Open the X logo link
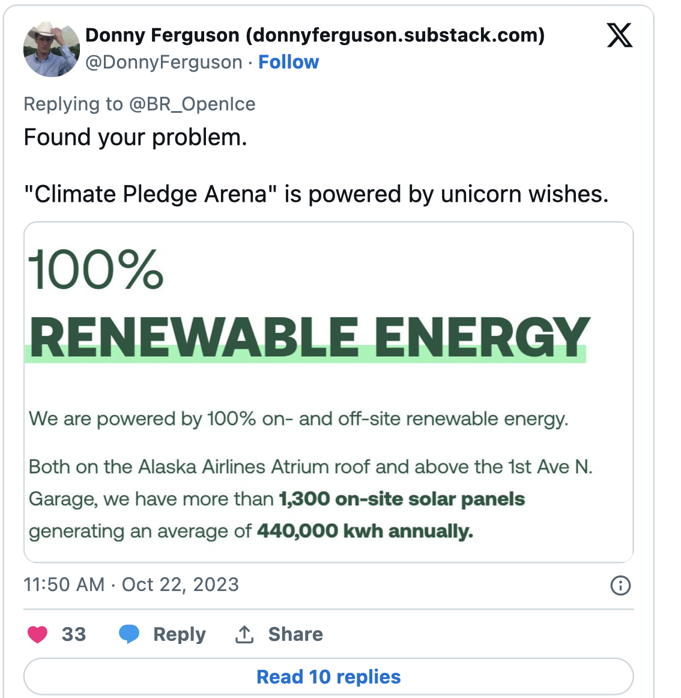This screenshot has height=698, width=681. [x=620, y=35]
